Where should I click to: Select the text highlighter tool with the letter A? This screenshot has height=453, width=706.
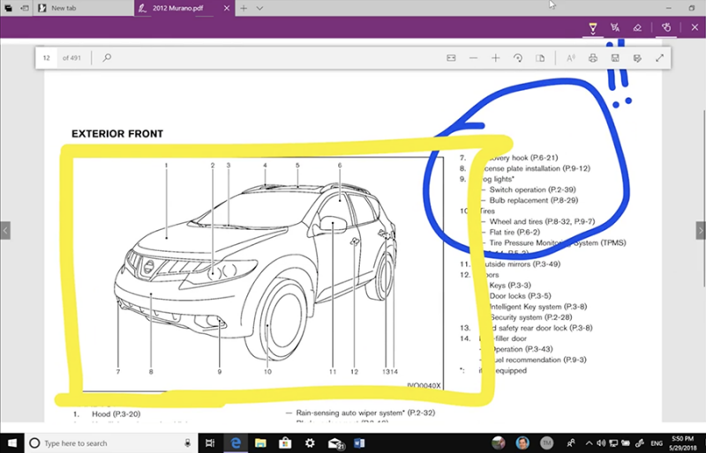615,27
